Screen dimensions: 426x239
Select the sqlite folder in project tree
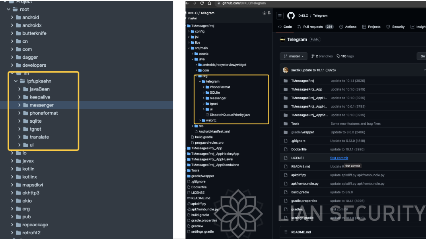click(x=35, y=121)
